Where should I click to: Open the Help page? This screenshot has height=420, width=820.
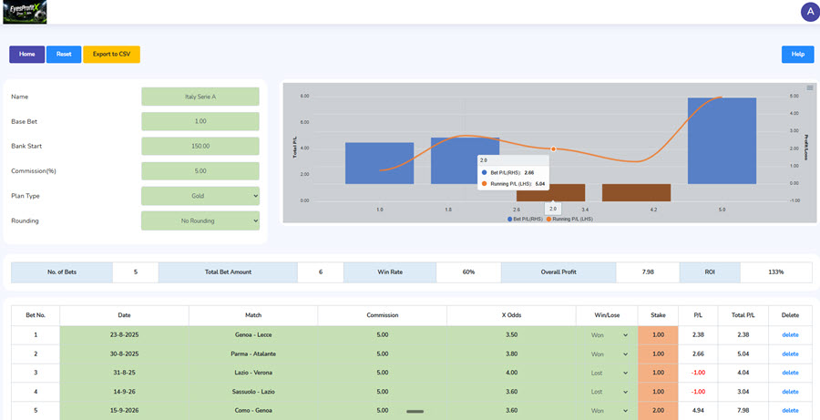coord(797,55)
